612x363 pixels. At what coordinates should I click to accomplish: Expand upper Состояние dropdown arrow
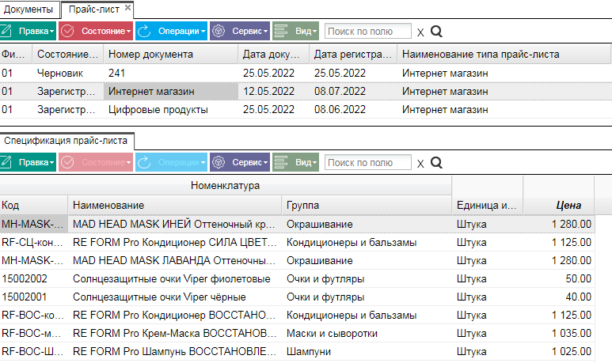128,31
